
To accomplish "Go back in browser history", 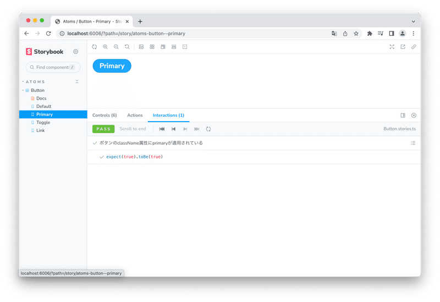I will 26,34.
